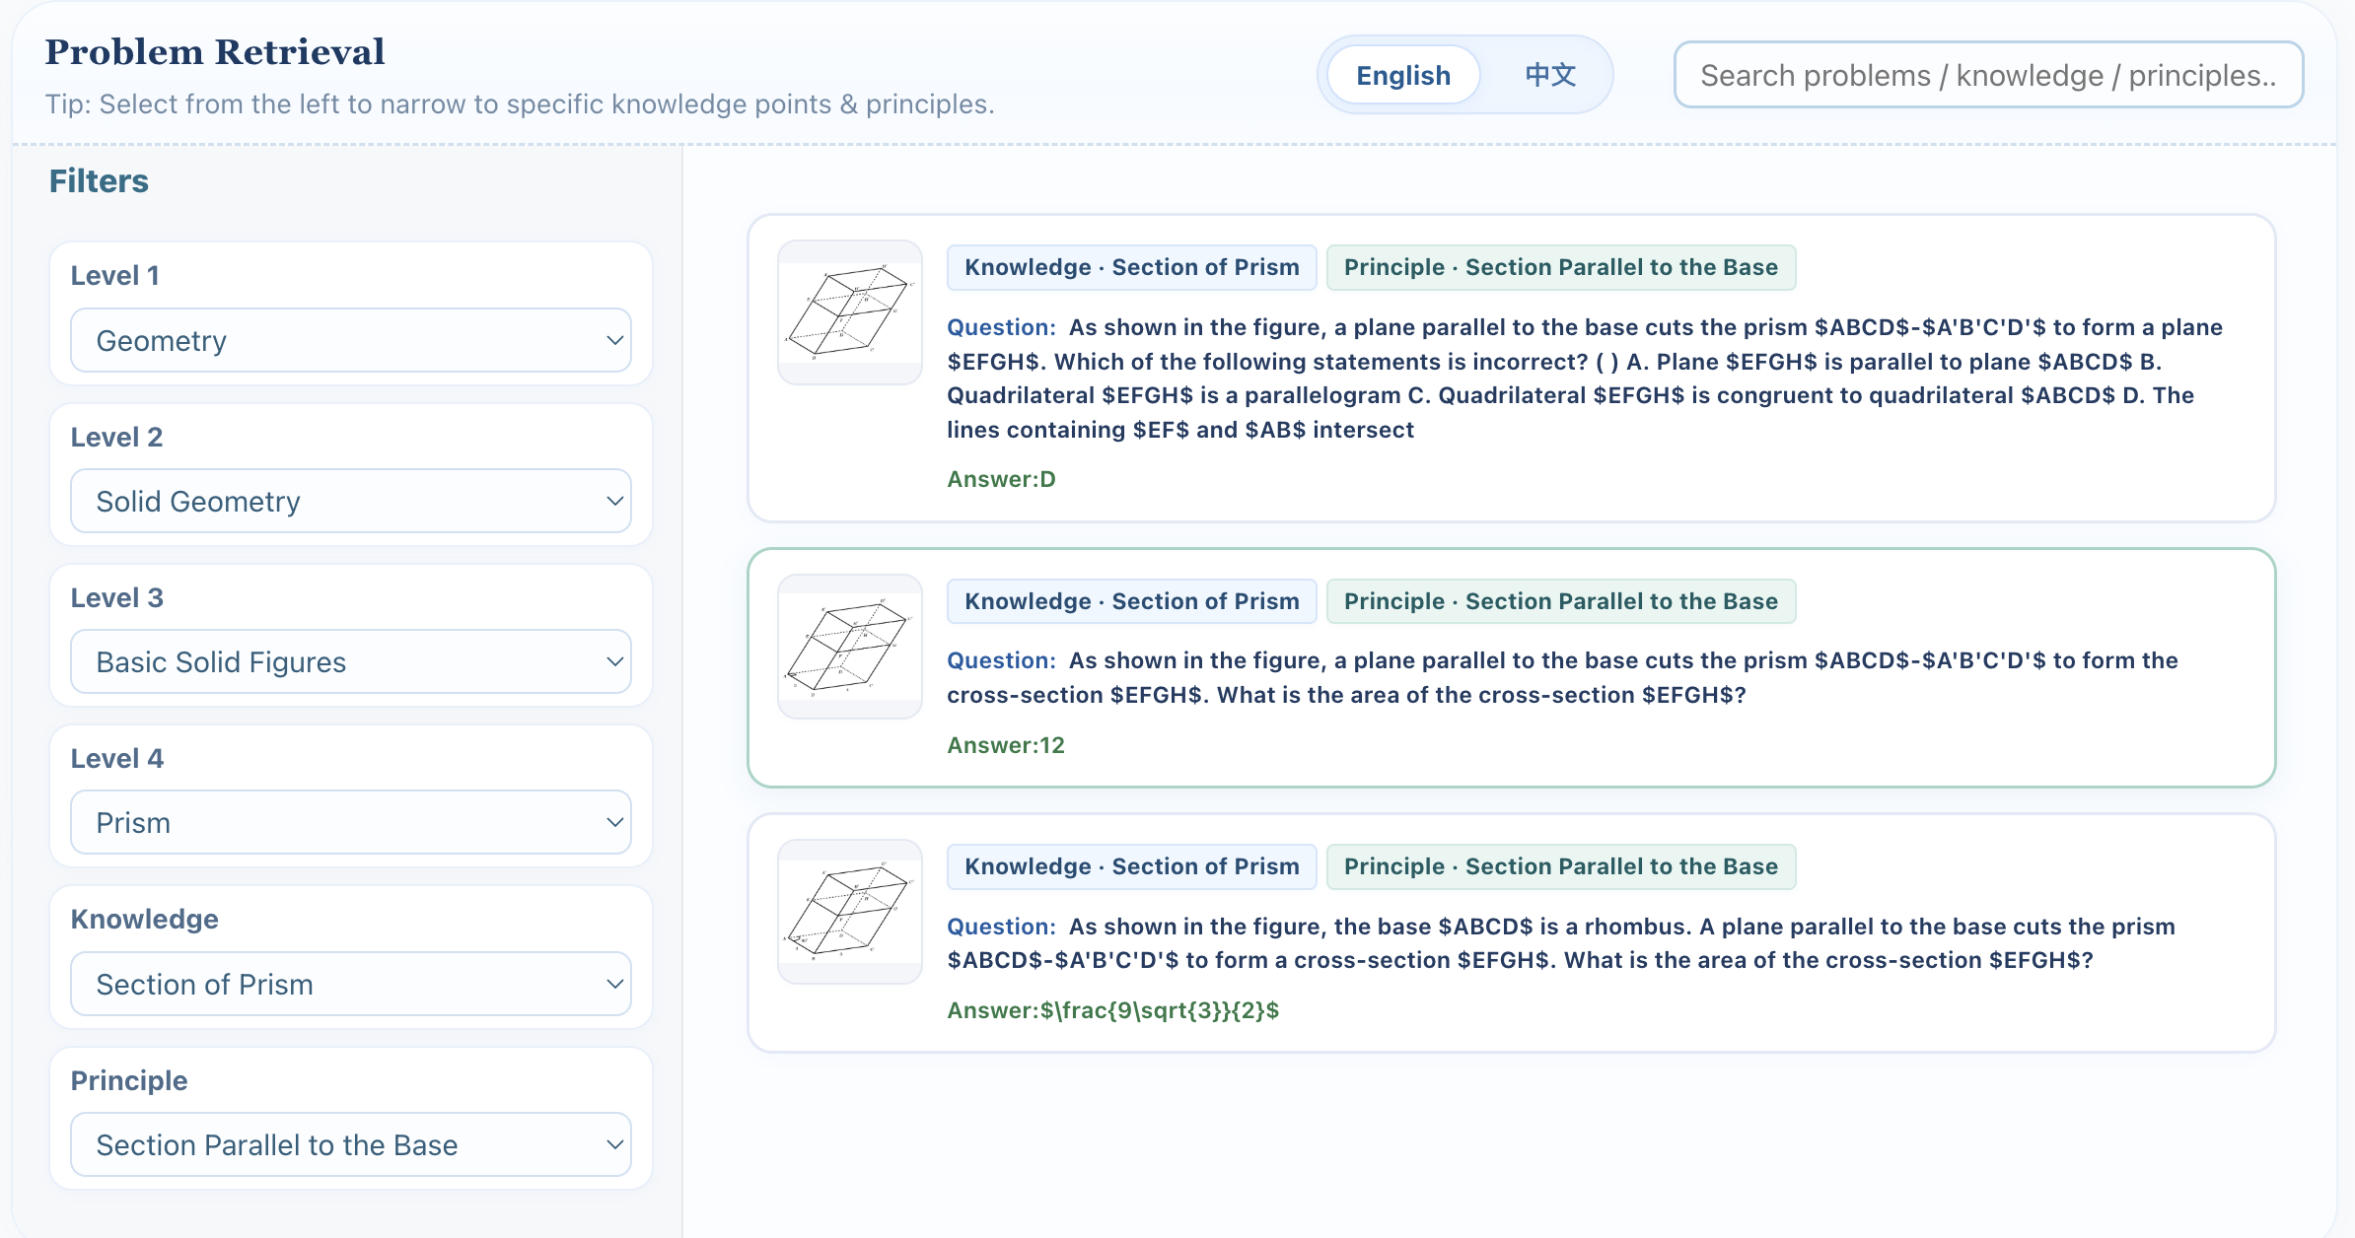Open the second problem's prism figure thumbnail
The width and height of the screenshot is (2355, 1238).
(x=849, y=647)
